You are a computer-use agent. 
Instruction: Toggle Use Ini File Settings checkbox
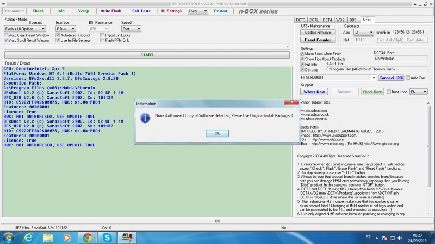[x=58, y=40]
